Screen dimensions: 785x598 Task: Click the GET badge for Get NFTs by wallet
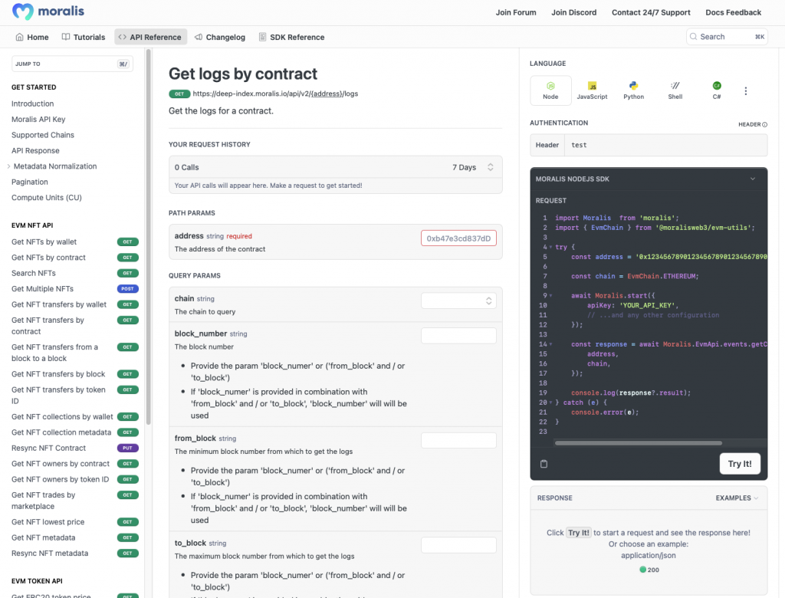pyautogui.click(x=128, y=242)
